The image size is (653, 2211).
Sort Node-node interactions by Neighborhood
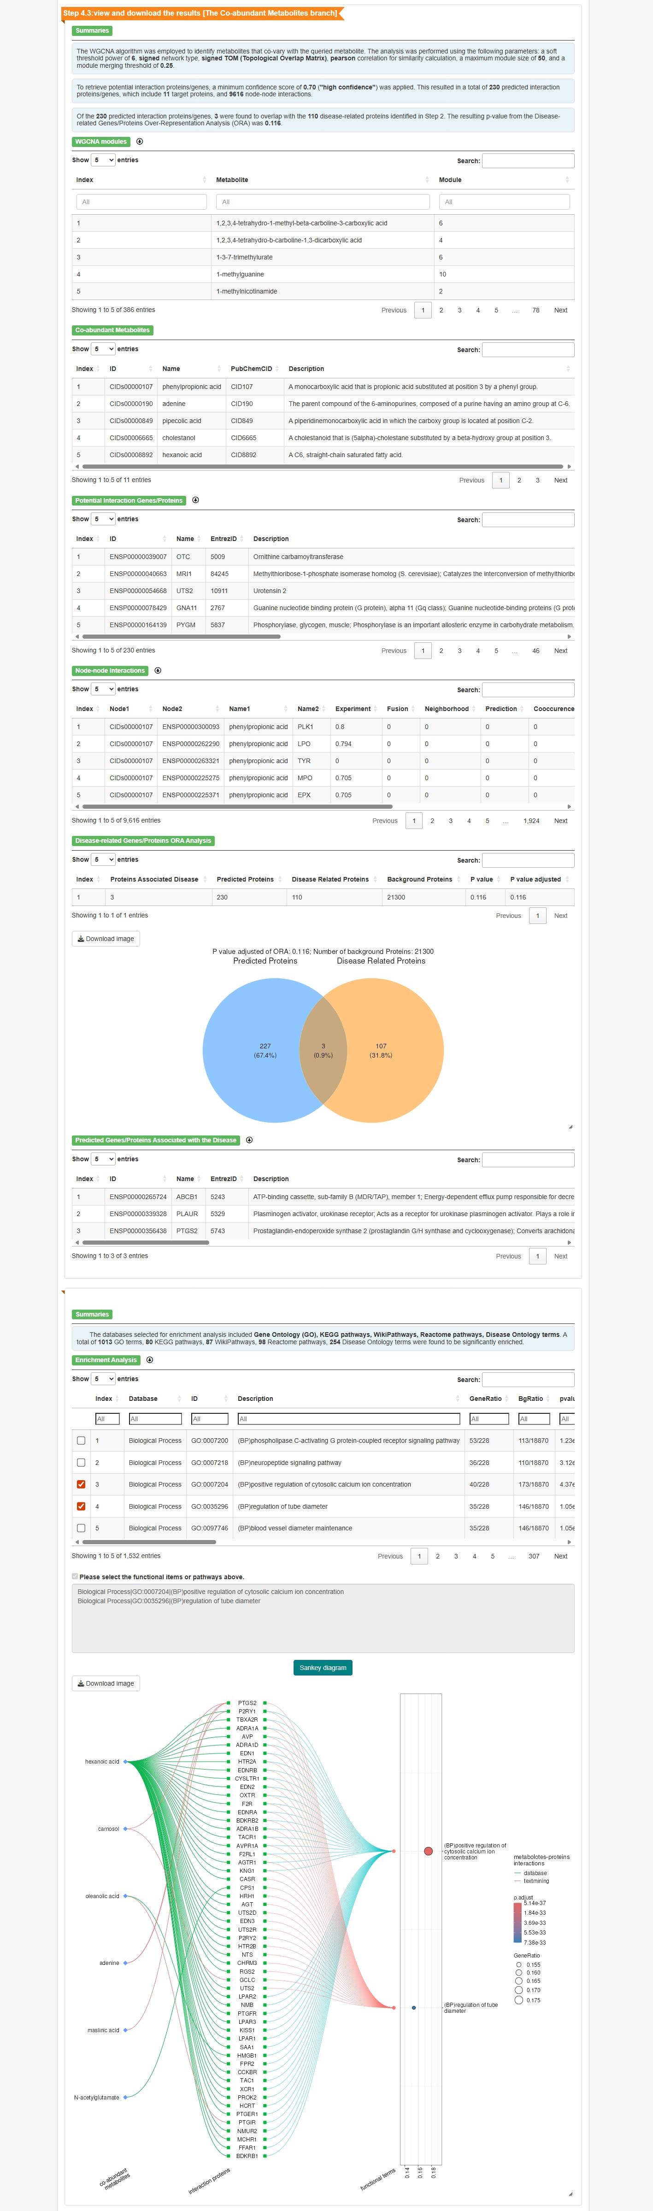click(x=451, y=708)
